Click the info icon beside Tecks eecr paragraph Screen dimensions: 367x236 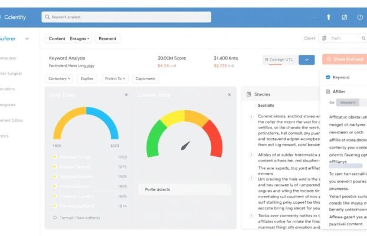251,216
